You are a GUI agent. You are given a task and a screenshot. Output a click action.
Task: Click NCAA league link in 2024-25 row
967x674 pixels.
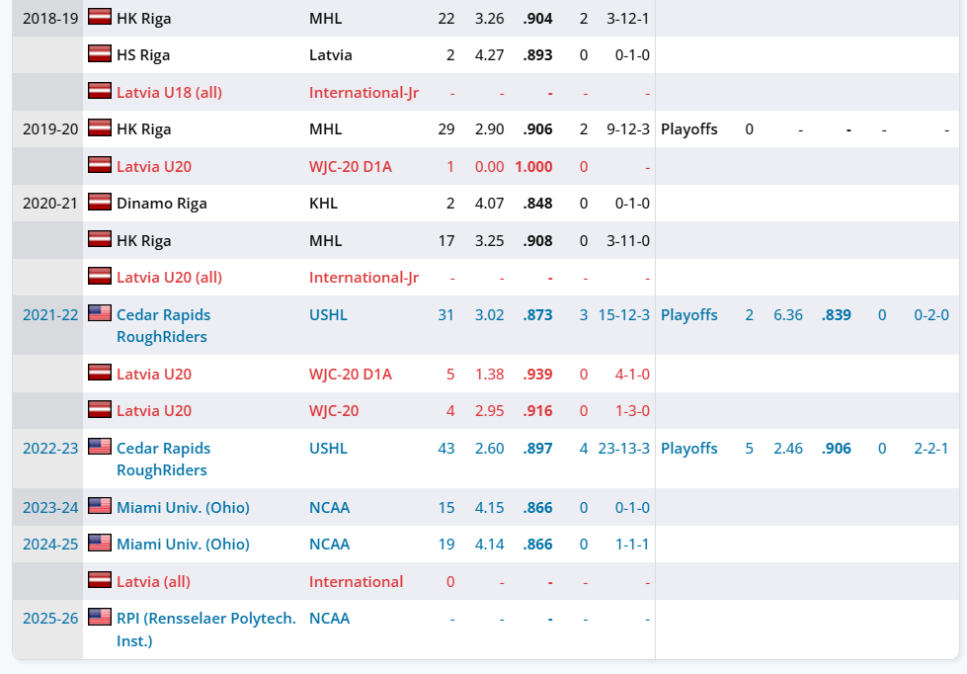click(x=329, y=544)
